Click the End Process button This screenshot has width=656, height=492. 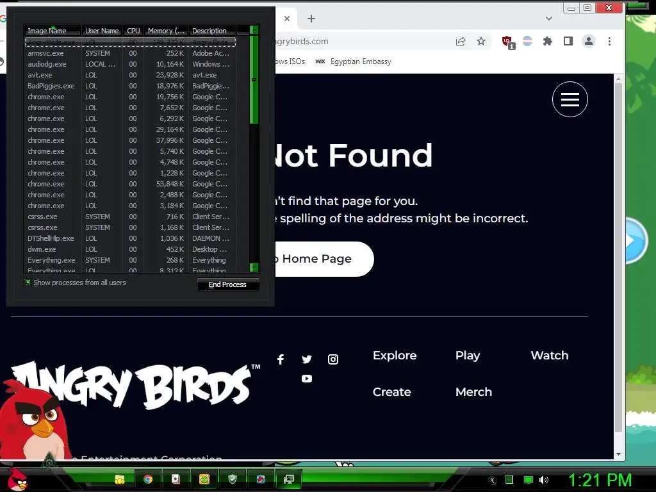tap(228, 284)
